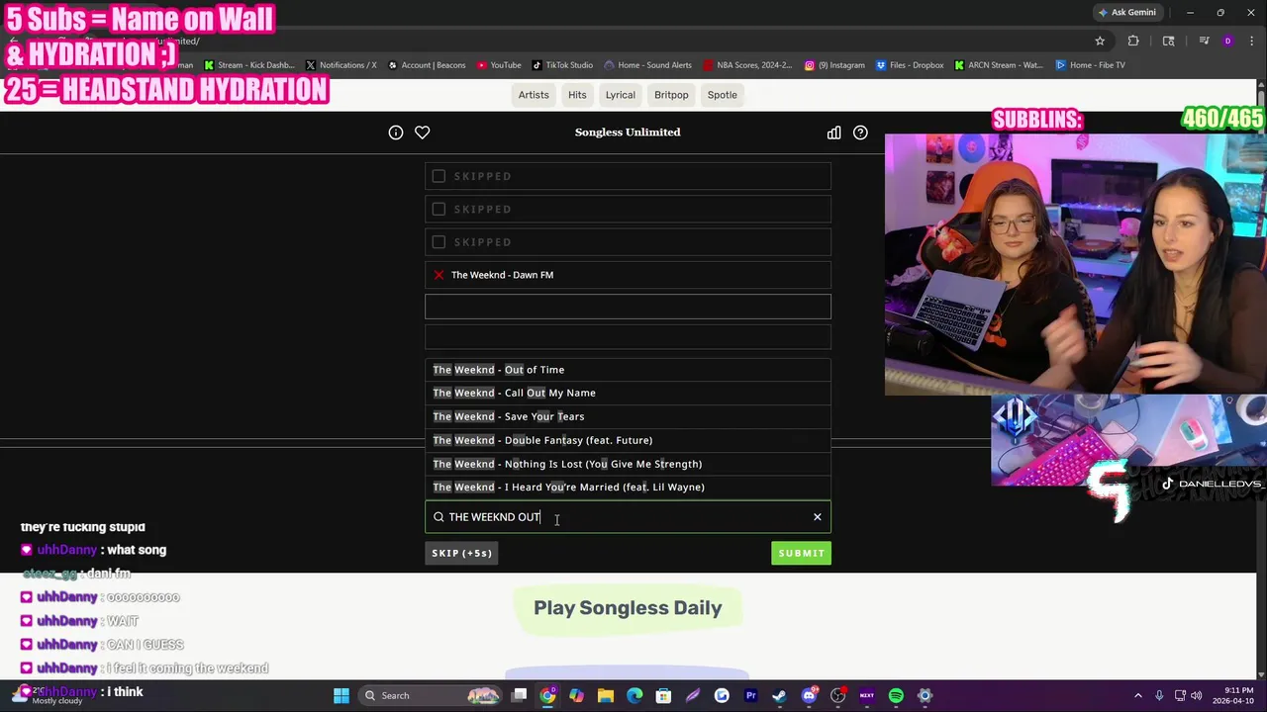Open Files - Dropbox bookmark
The image size is (1267, 712).
coord(910,65)
